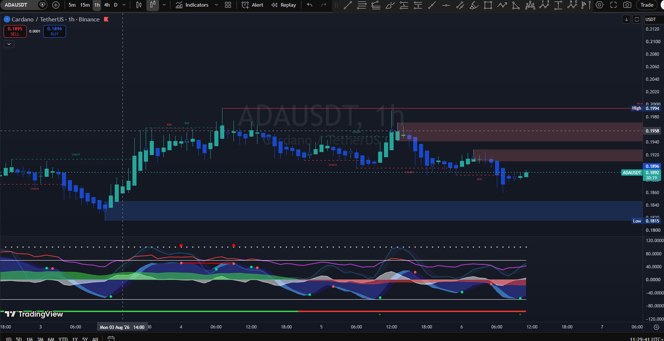Select the horizontal lines drawing tool

tap(362, 5)
